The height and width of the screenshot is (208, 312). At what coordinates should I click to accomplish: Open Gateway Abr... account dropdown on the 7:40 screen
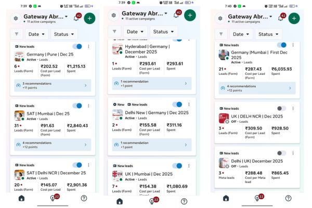tap(250, 17)
